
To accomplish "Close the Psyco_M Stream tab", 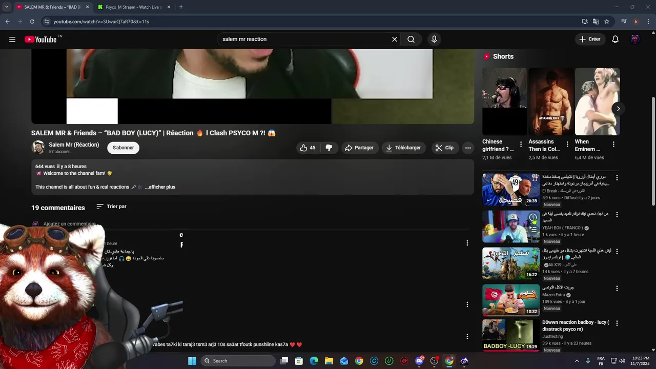I will (168, 7).
